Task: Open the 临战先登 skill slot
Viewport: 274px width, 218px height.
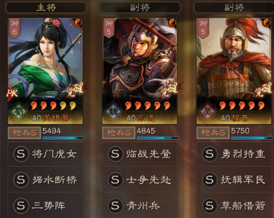Action: (x=140, y=154)
